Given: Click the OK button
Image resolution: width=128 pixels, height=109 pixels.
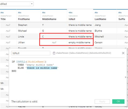Looking at the screenshot, I should click(118, 101).
